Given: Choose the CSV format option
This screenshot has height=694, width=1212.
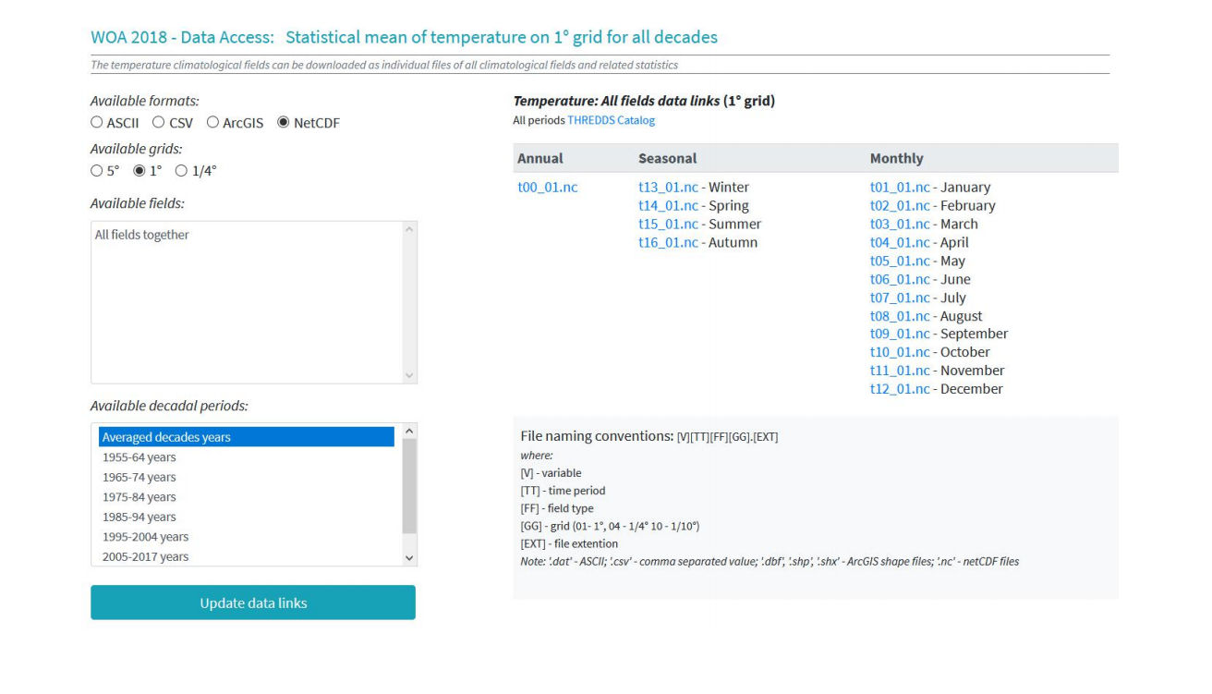Looking at the screenshot, I should pos(159,123).
